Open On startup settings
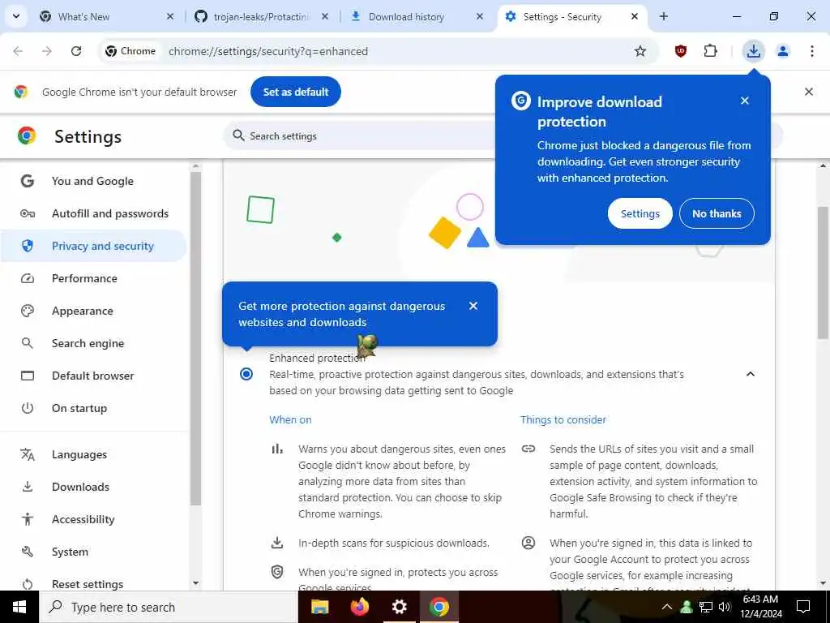 [93, 408]
